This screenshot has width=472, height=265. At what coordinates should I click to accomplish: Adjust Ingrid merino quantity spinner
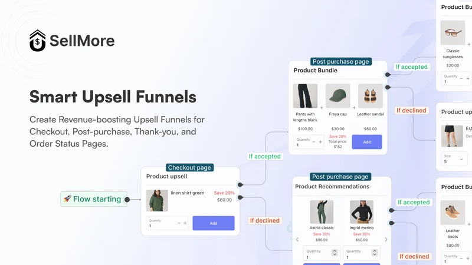(x=375, y=253)
